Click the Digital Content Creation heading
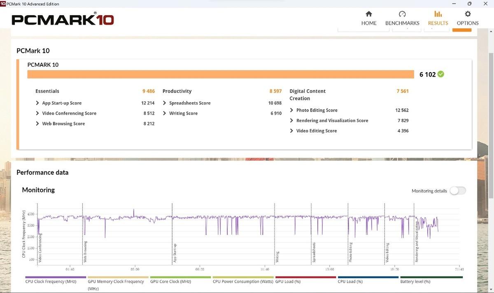The image size is (494, 293). coord(308,95)
